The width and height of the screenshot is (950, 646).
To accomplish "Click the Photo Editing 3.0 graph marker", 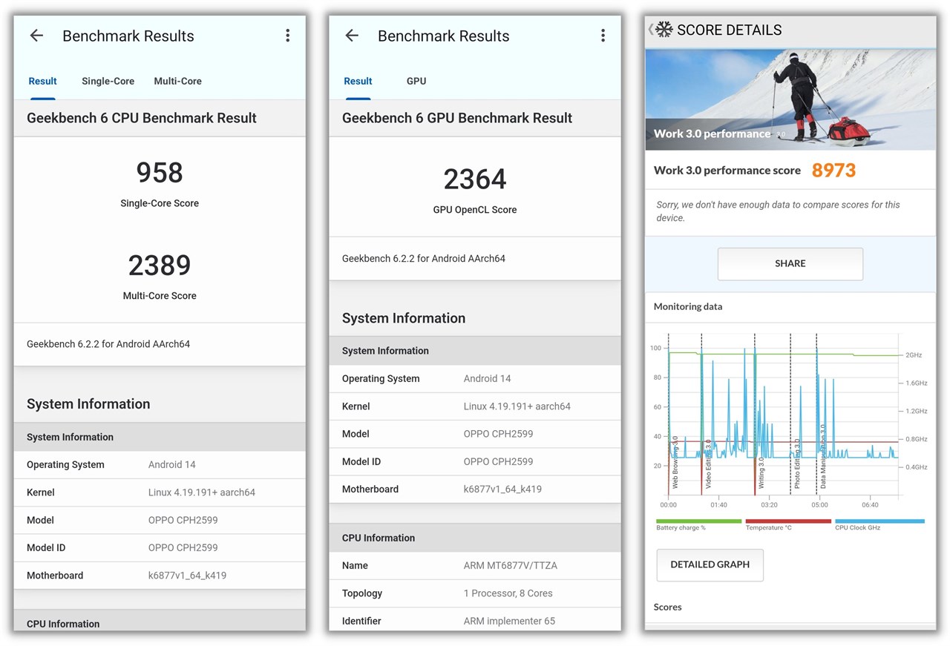I will (796, 464).
